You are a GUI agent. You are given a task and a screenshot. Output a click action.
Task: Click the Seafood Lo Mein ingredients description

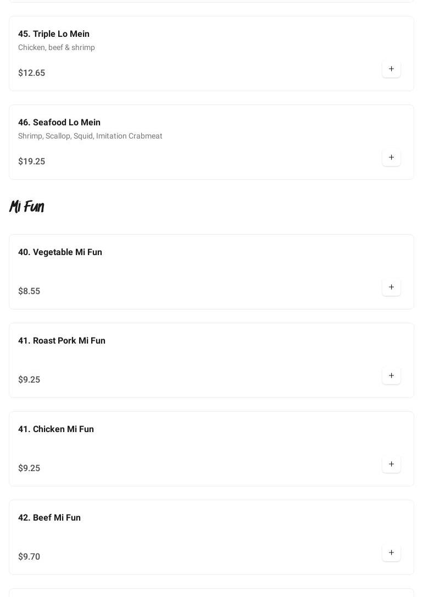pos(90,136)
